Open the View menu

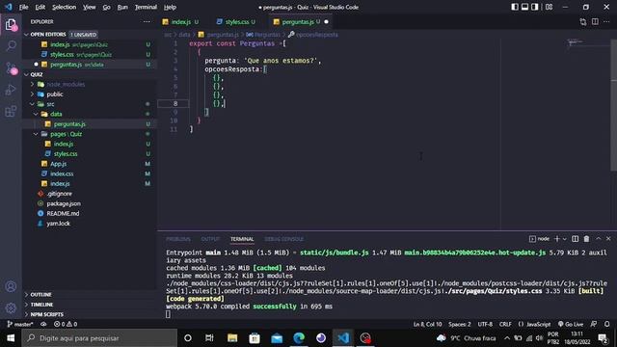click(90, 7)
